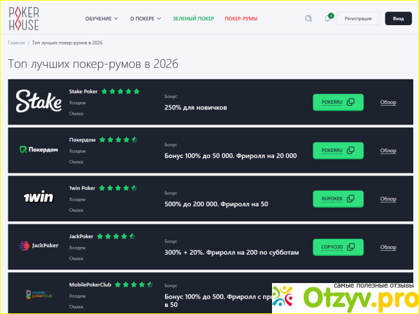Open Обзор link for Покердом
Screen dimensions: 419x314
[x=388, y=151]
